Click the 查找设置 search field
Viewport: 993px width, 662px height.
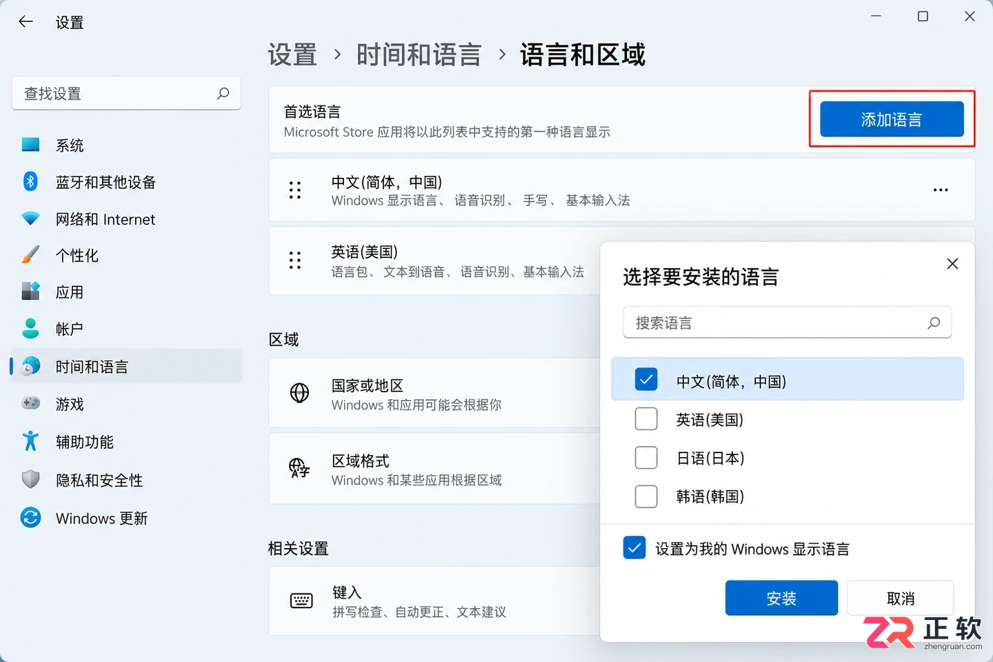(x=126, y=93)
